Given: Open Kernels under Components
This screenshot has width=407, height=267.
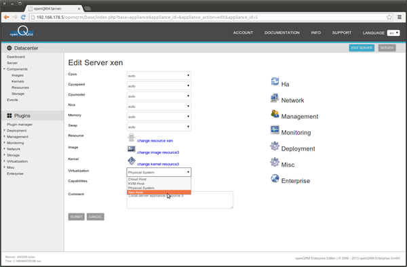Looking at the screenshot, I should coord(18,81).
